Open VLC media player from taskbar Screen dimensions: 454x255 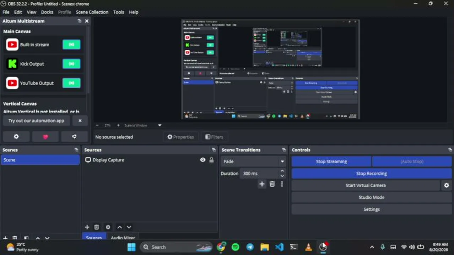pyautogui.click(x=308, y=247)
